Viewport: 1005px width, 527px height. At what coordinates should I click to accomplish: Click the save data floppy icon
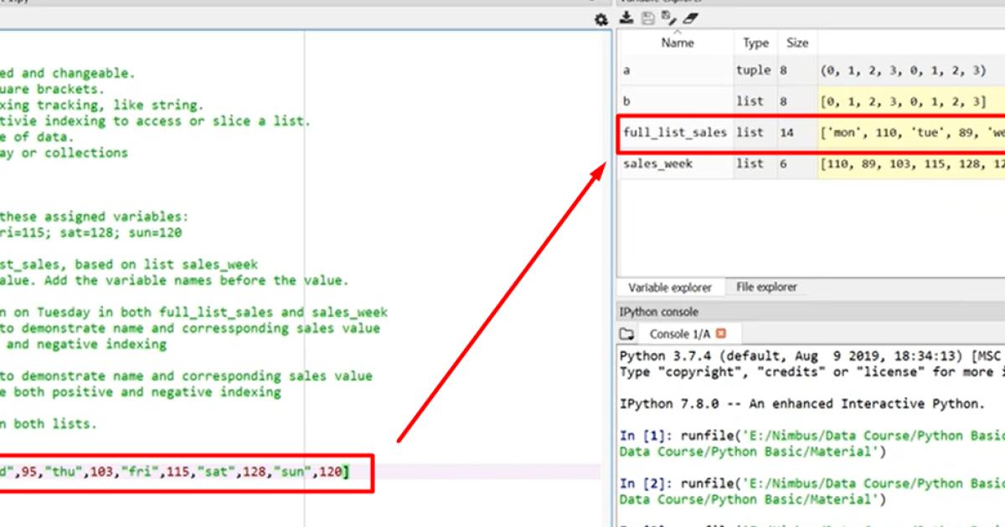(x=647, y=18)
